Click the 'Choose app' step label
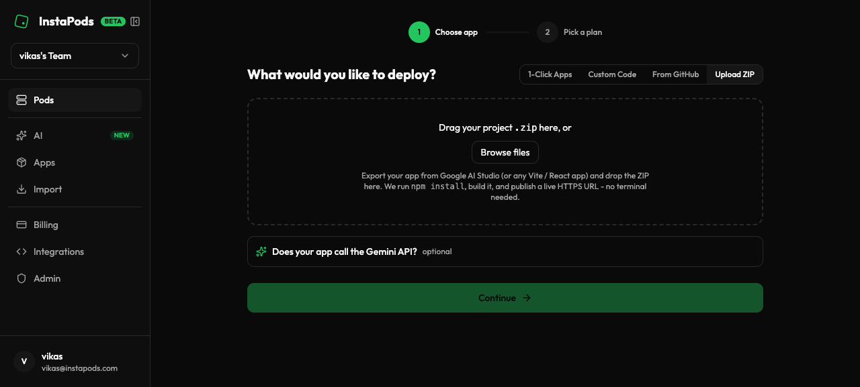The height and width of the screenshot is (387, 860). click(x=456, y=32)
